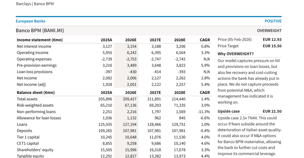Click Non-performing loans CAGR value -11.3%

(204, 112)
